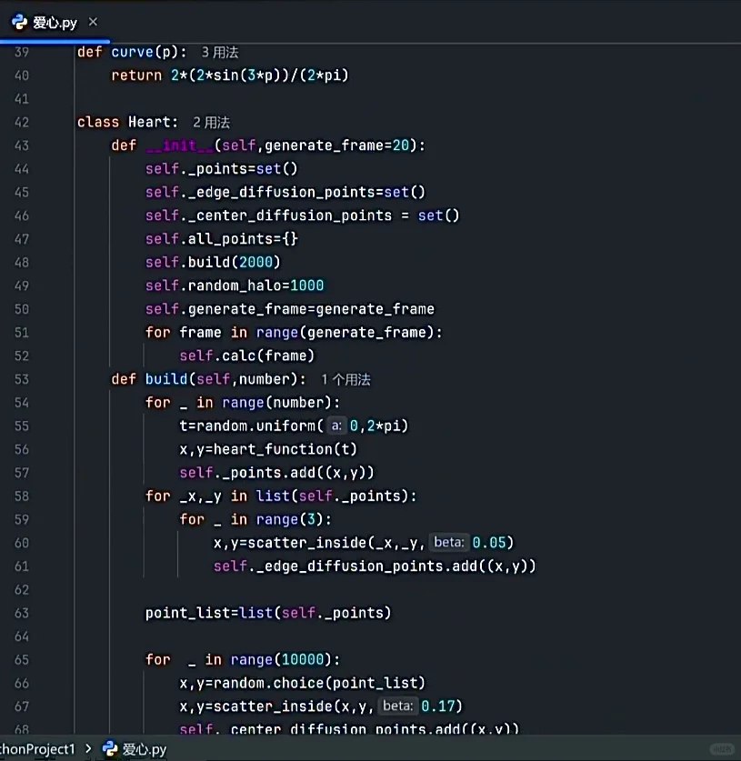The width and height of the screenshot is (741, 761).
Task: Click 'self.build(2000)' call
Action: point(213,262)
